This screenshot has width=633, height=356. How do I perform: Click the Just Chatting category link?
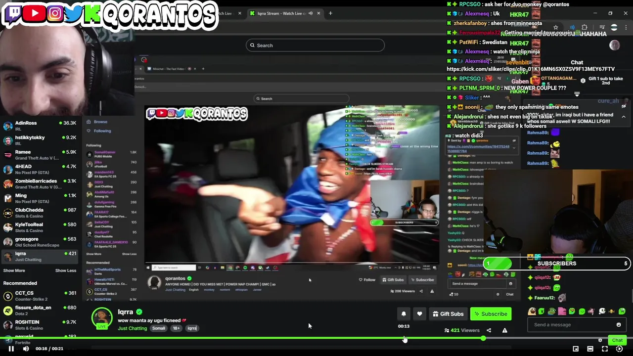tap(132, 328)
